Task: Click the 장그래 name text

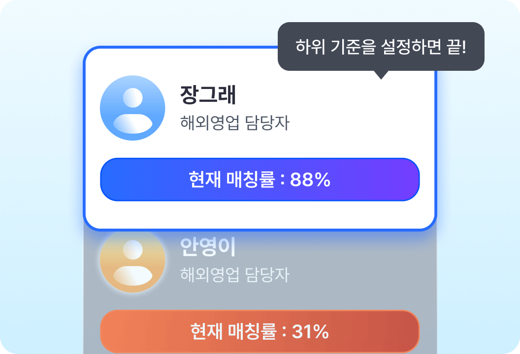Action: click(208, 95)
